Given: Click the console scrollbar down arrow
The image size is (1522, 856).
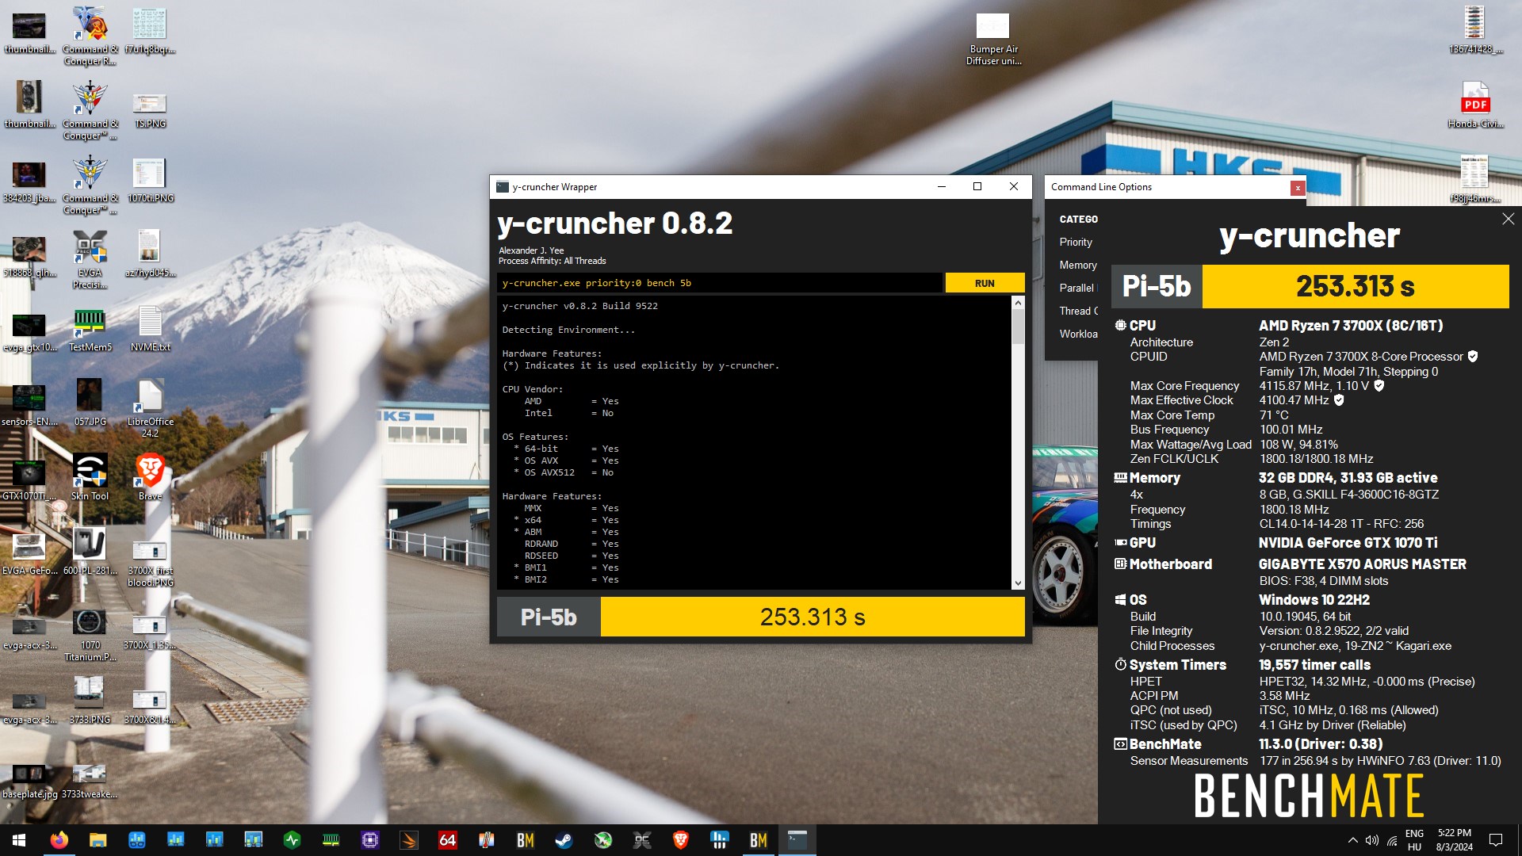Looking at the screenshot, I should click(1018, 583).
